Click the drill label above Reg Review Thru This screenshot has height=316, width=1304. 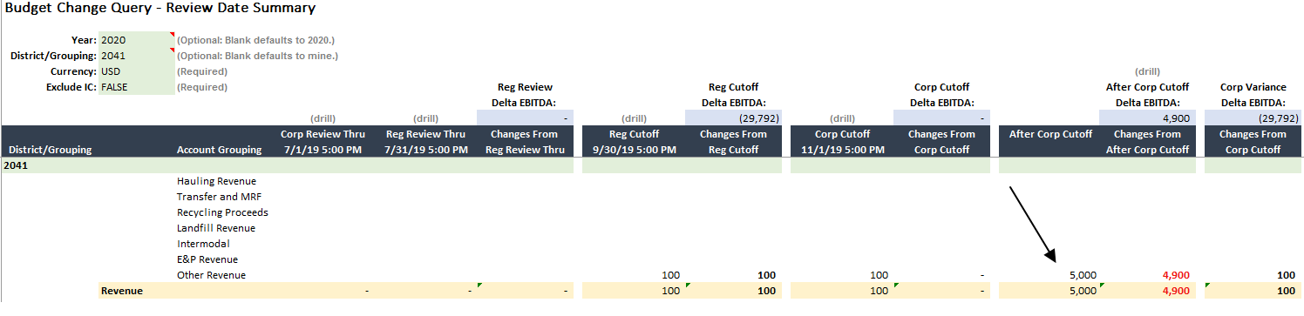[x=425, y=118]
